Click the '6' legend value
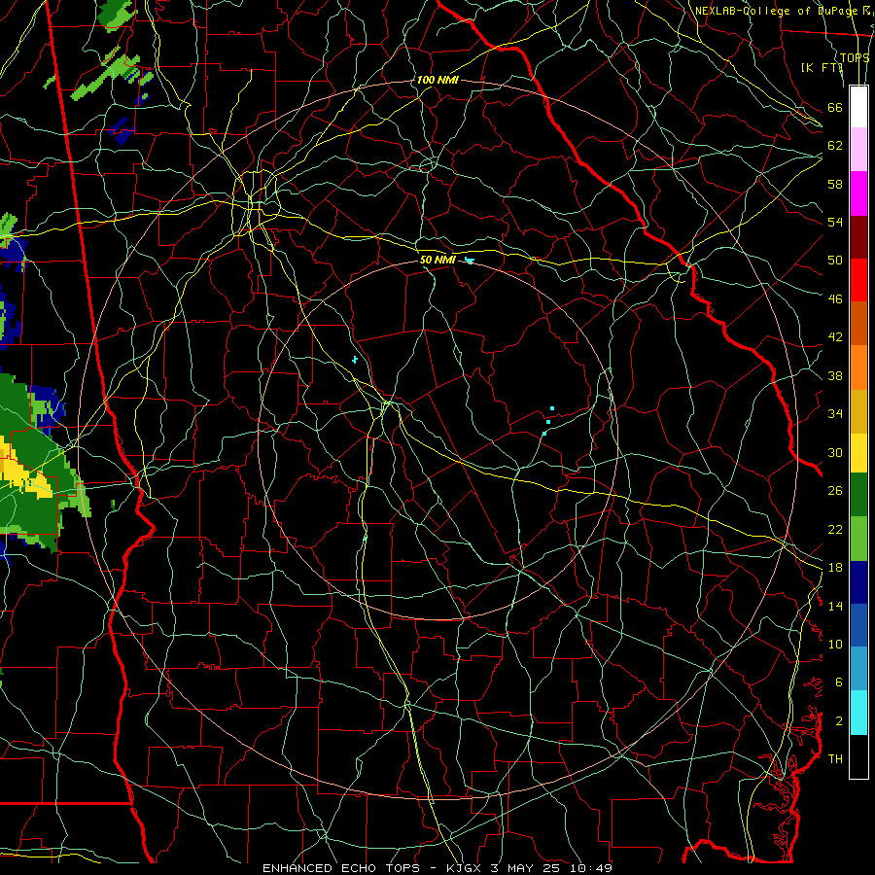Viewport: 875px width, 875px height. 839,682
